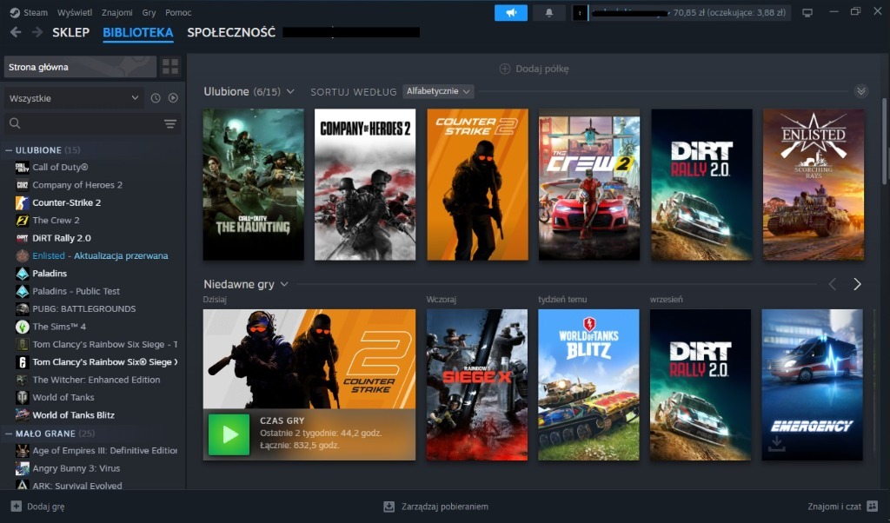Expand the Niedawne gry shelf chevron
Image resolution: width=890 pixels, height=523 pixels.
coord(284,284)
